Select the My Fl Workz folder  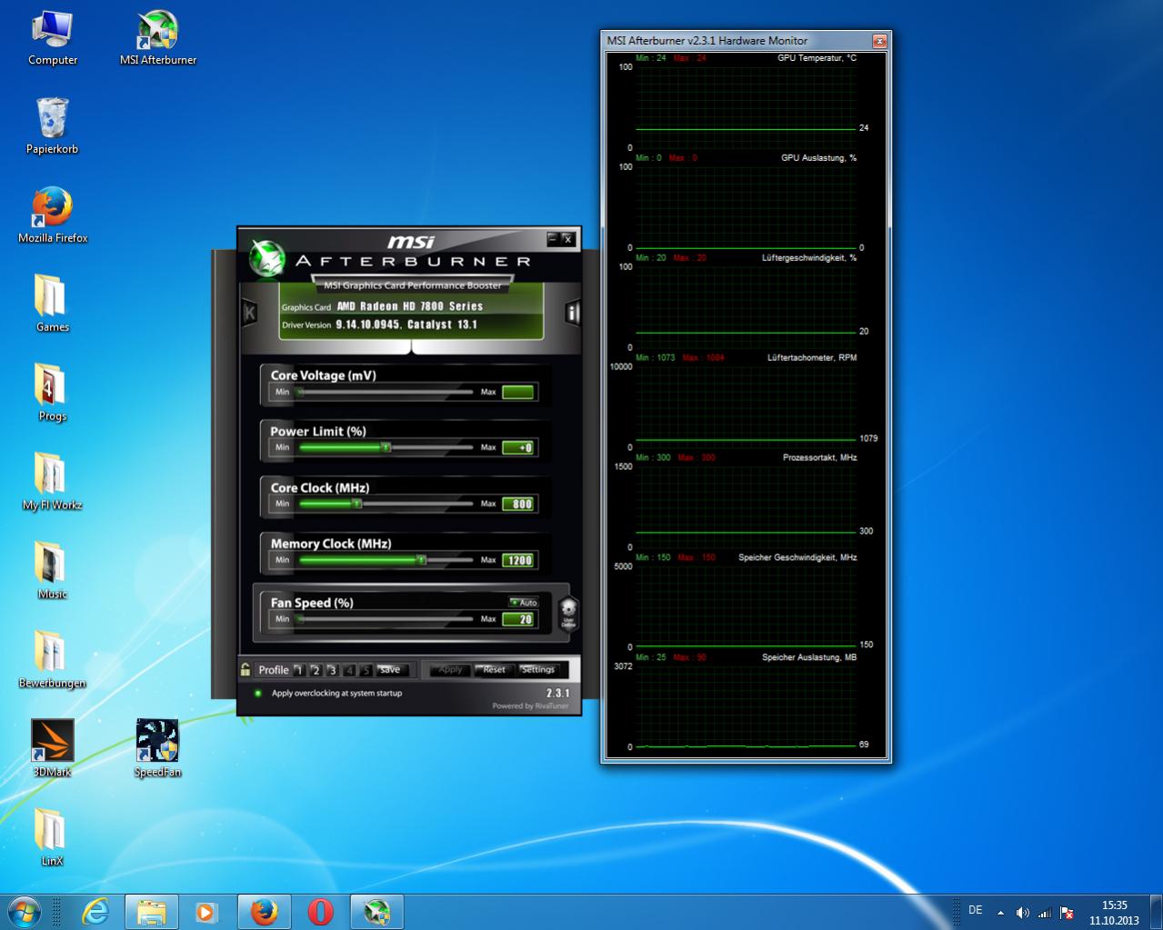coord(52,482)
